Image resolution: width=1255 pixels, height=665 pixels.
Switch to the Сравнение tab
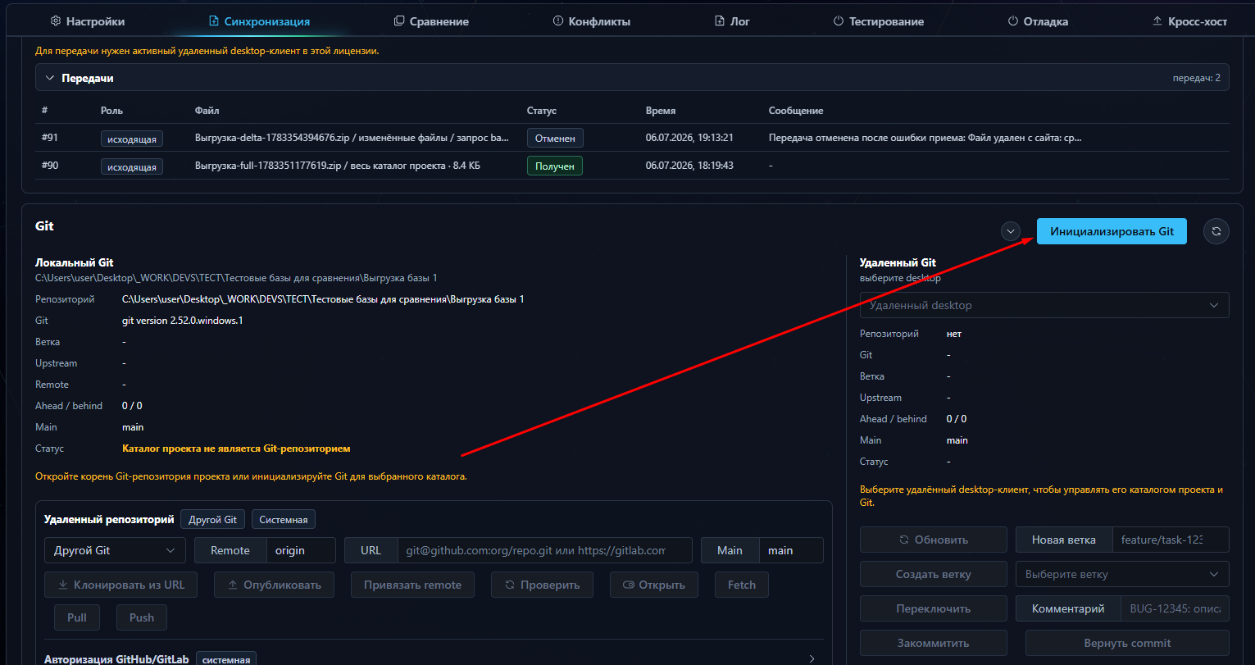click(x=431, y=21)
